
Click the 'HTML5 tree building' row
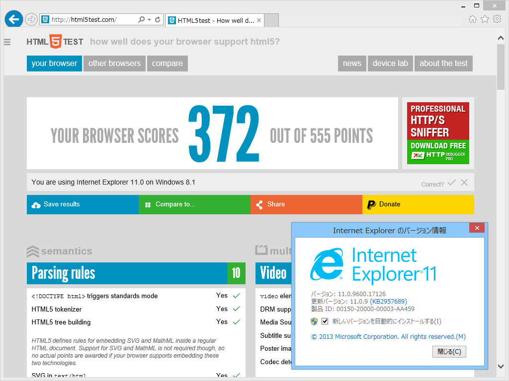click(136, 322)
